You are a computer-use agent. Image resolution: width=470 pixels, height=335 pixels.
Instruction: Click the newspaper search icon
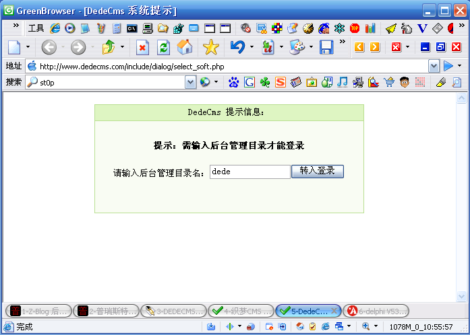(296, 82)
